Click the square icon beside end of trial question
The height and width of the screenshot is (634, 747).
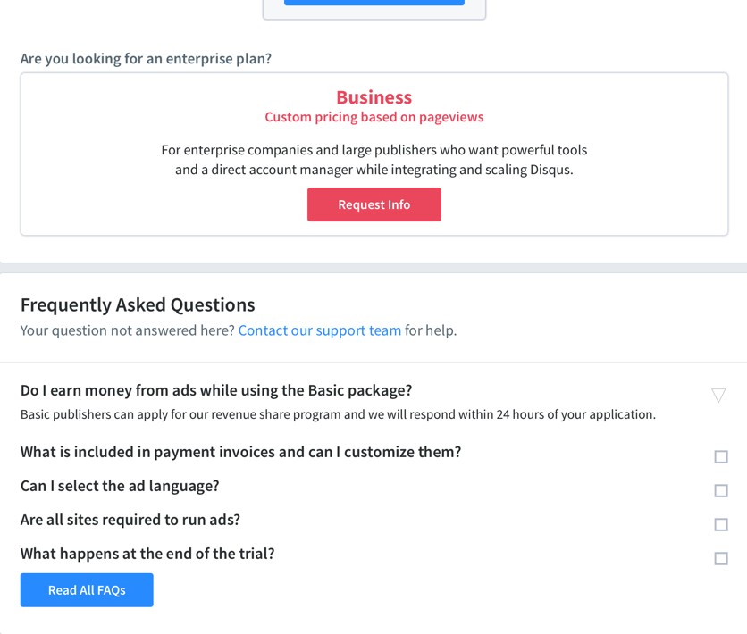pyautogui.click(x=721, y=559)
